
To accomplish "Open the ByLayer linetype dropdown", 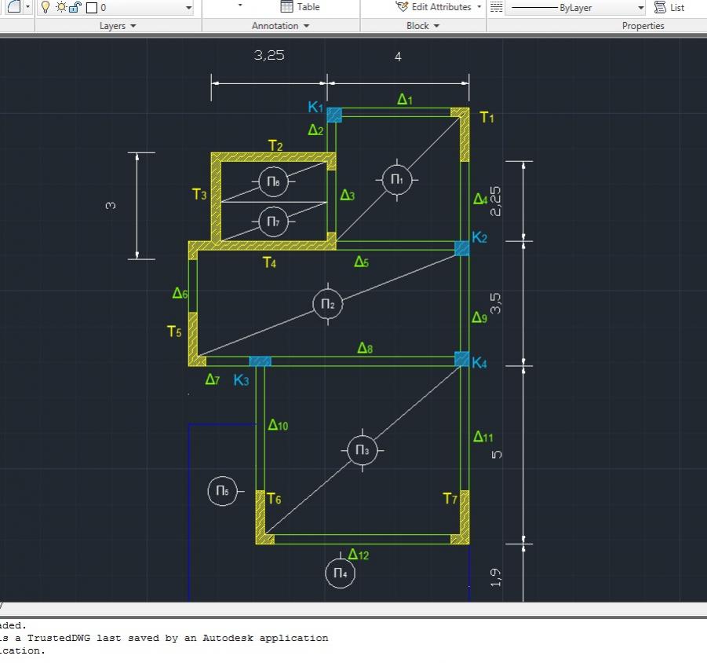I will [x=640, y=7].
